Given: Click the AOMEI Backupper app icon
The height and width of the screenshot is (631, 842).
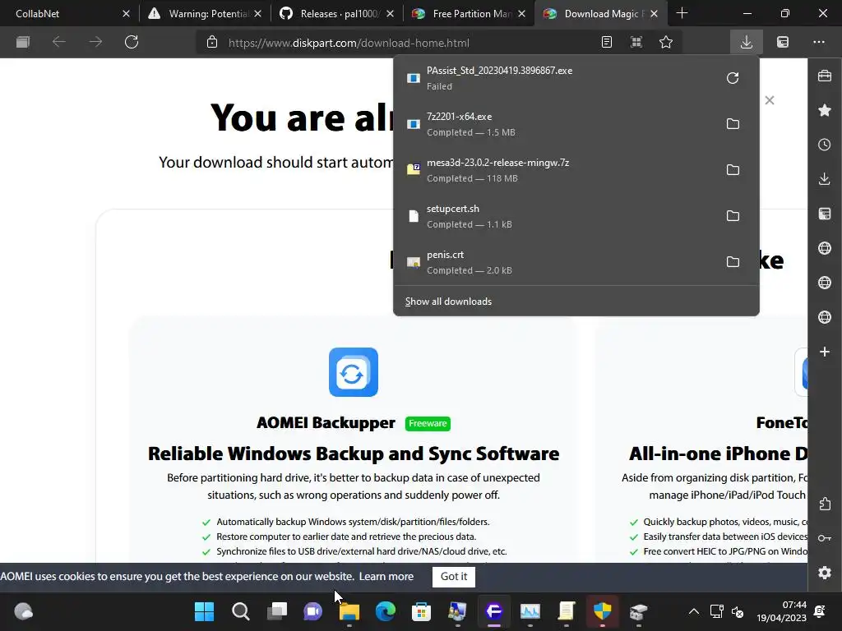Looking at the screenshot, I should point(354,372).
